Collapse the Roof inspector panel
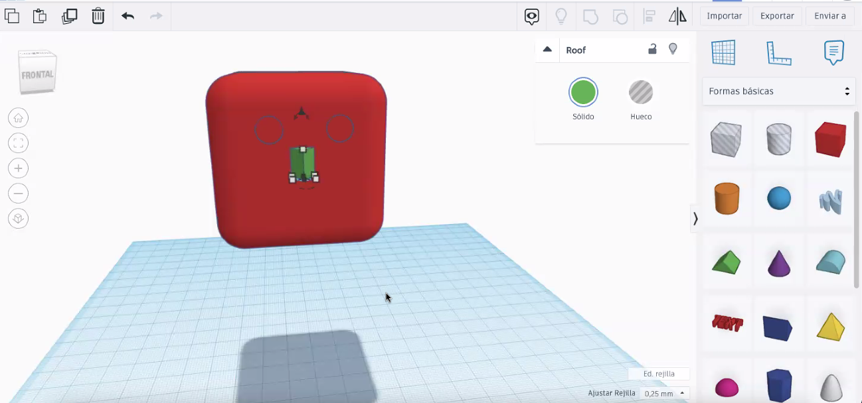Screen dimensions: 862x403 (547, 49)
